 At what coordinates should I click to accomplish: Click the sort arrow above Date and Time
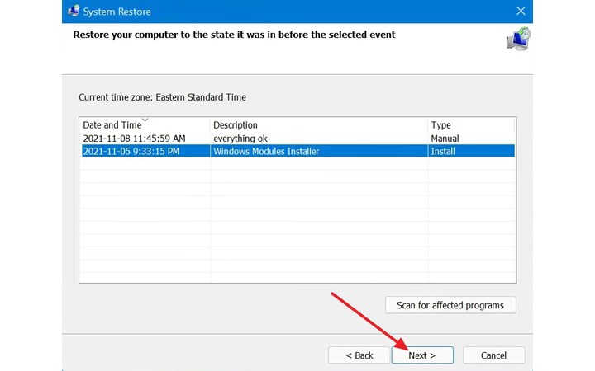(x=145, y=120)
